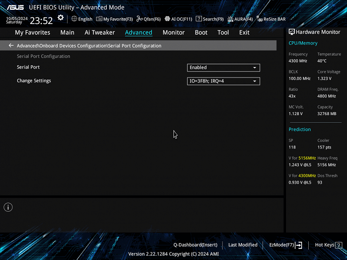Open the Ai Tweaker tab
The image size is (347, 260).
point(100,32)
